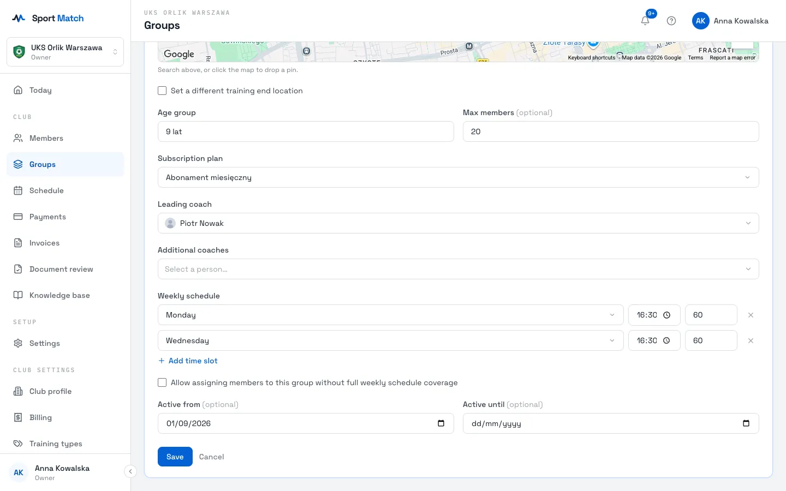Viewport: 786px width, 491px height.
Task: Change the Wednesday weekday dropdown
Action: (391, 340)
